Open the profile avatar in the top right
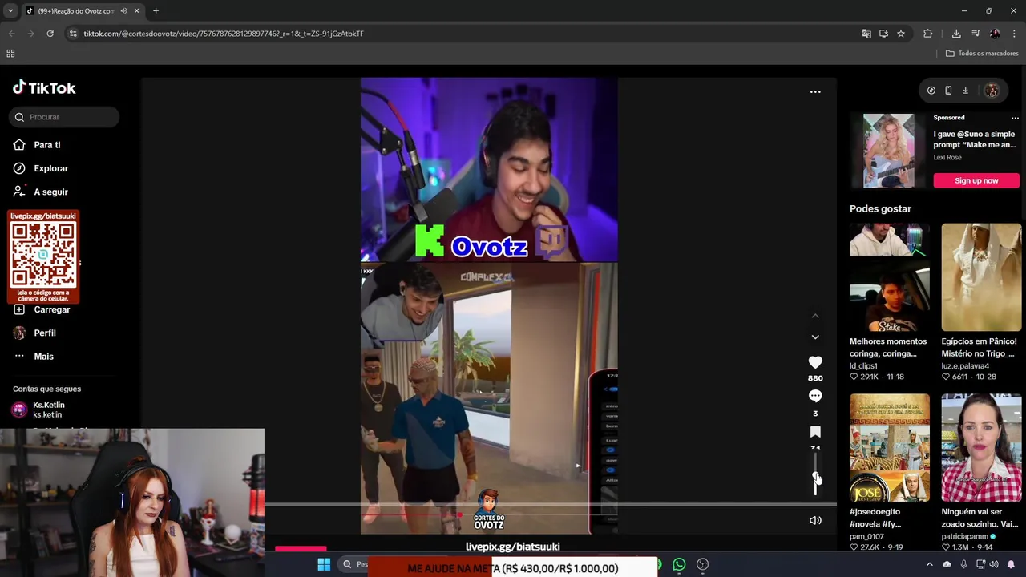This screenshot has height=577, width=1026. click(992, 91)
